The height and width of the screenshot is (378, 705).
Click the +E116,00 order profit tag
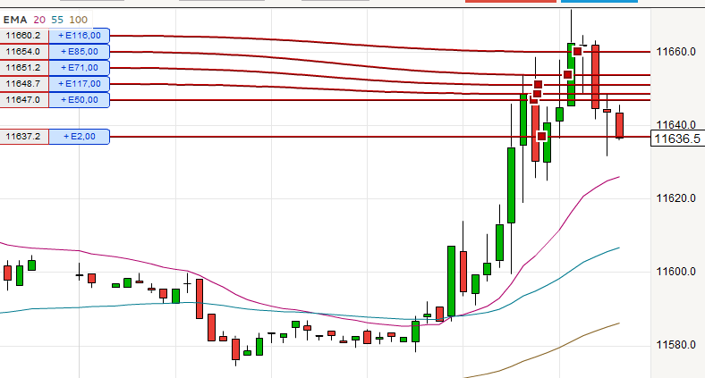click(79, 36)
